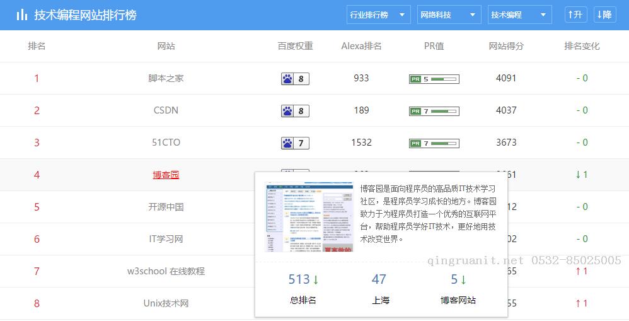This screenshot has width=629, height=321.
Task: Click the PR值 column header
Action: (434, 46)
